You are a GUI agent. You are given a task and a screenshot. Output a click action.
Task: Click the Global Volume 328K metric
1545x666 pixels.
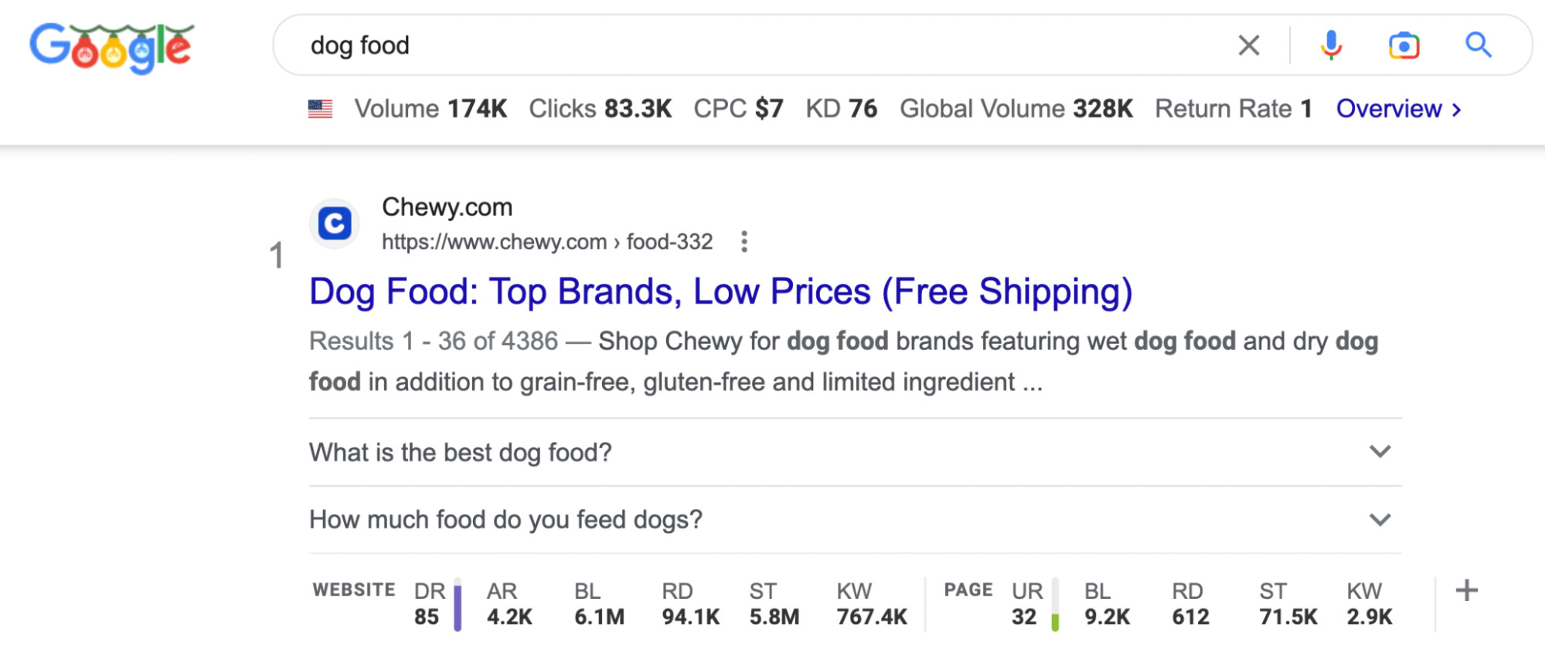point(1016,108)
